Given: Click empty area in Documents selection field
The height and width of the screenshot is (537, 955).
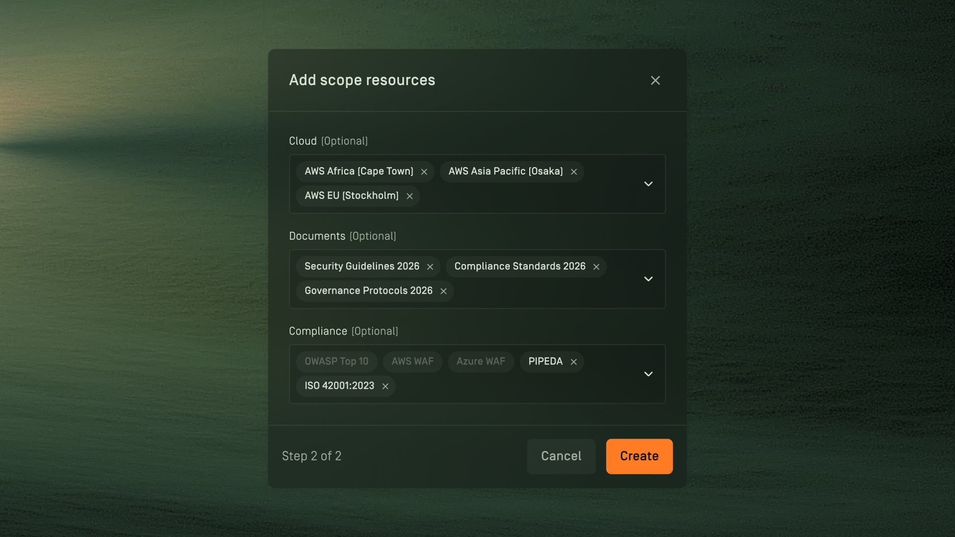Looking at the screenshot, I should click(x=537, y=291).
